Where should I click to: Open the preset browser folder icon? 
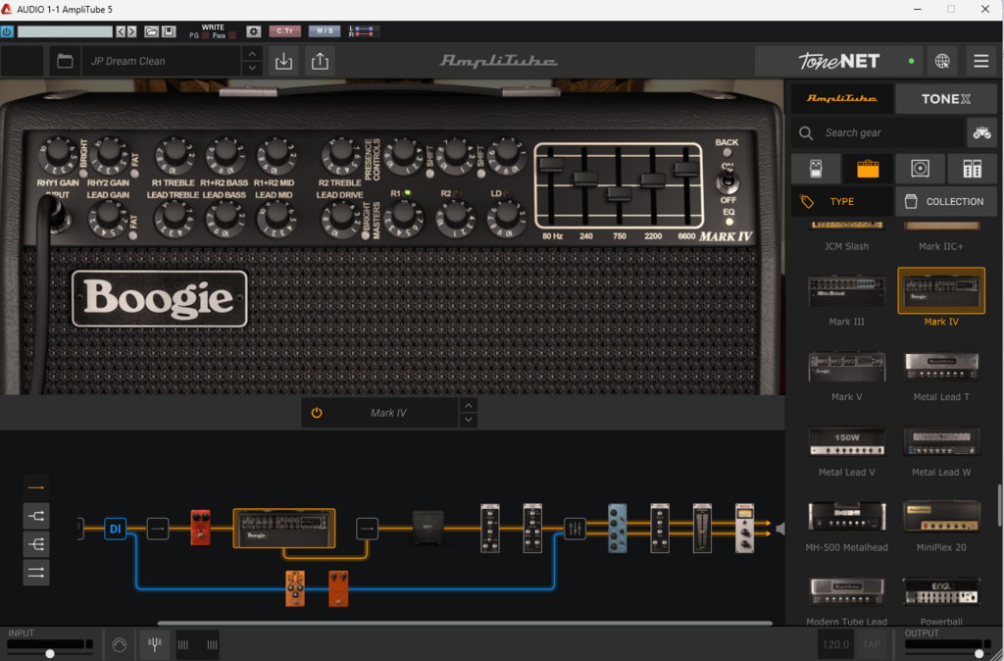(x=65, y=62)
